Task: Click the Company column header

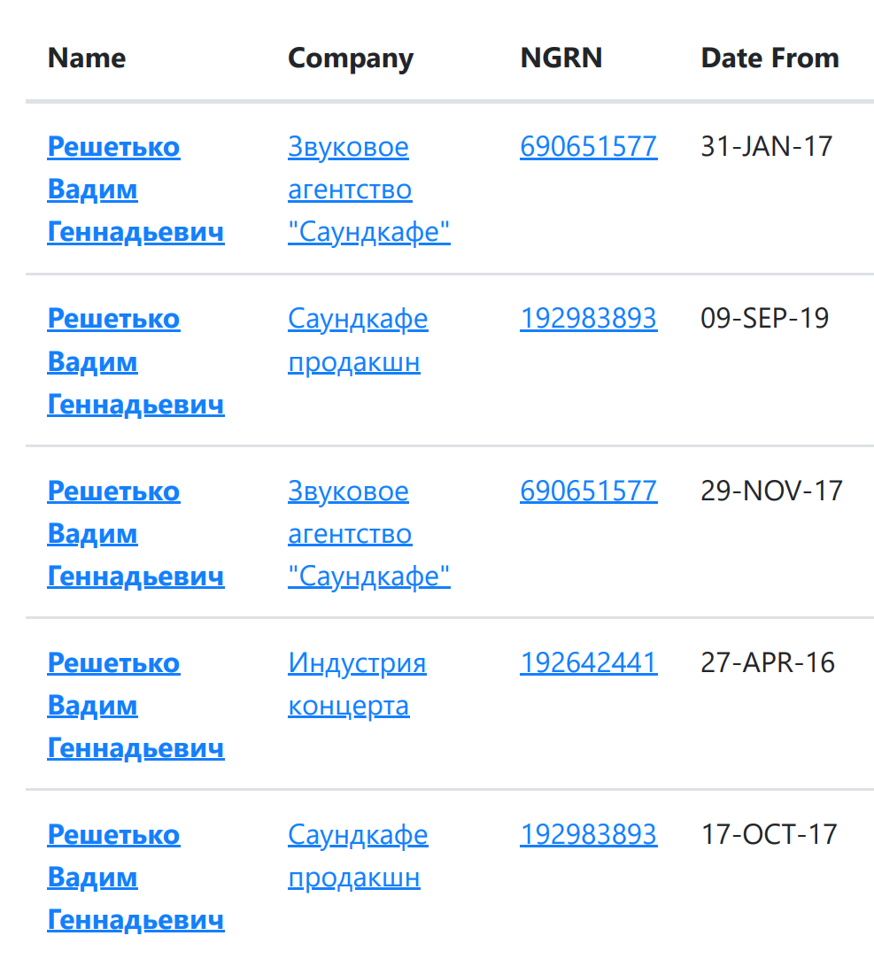Action: click(x=351, y=58)
